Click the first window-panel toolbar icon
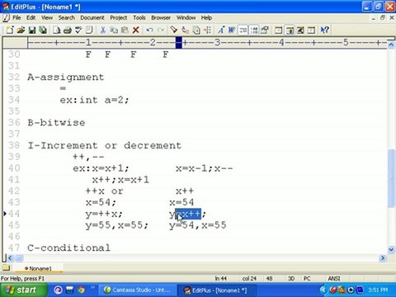 pos(278,30)
